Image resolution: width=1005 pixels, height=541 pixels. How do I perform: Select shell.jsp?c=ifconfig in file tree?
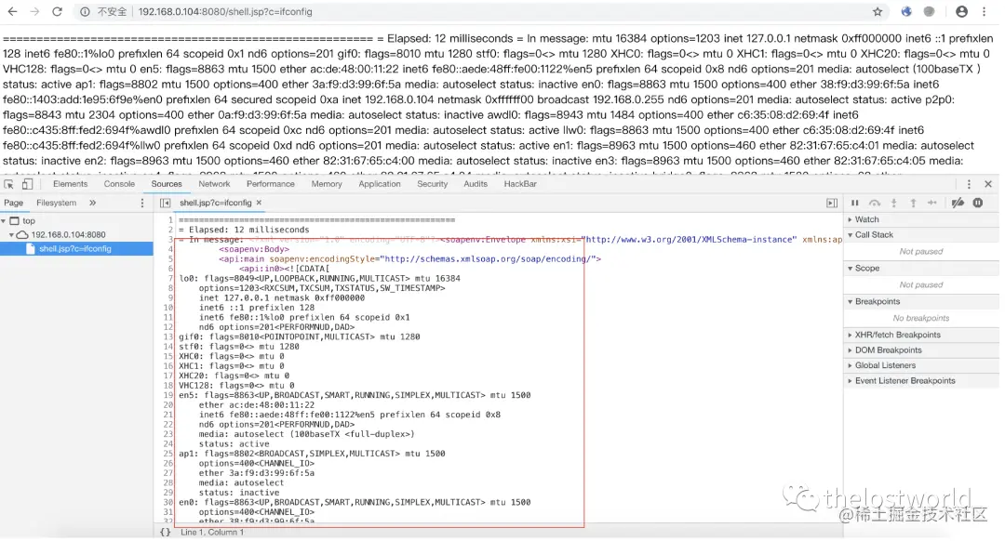pyautogui.click(x=76, y=249)
